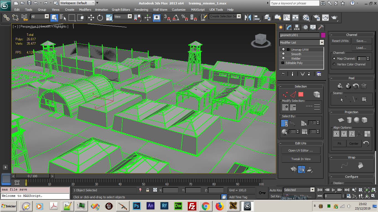Open the Hierarchy command panel tab
This screenshot has width=378, height=212.
(297, 27)
